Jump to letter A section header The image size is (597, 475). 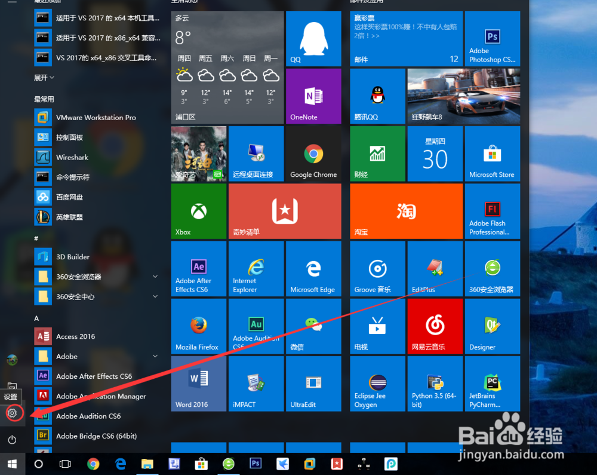tap(36, 318)
